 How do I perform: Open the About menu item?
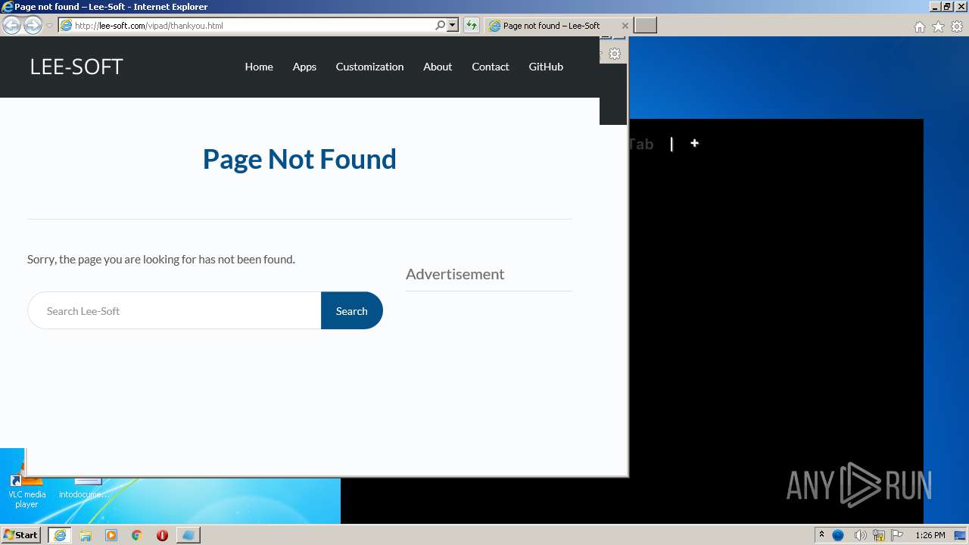tap(438, 67)
